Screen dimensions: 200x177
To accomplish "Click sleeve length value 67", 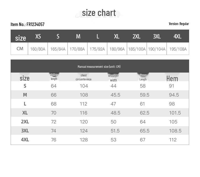I will tap(143, 140).
